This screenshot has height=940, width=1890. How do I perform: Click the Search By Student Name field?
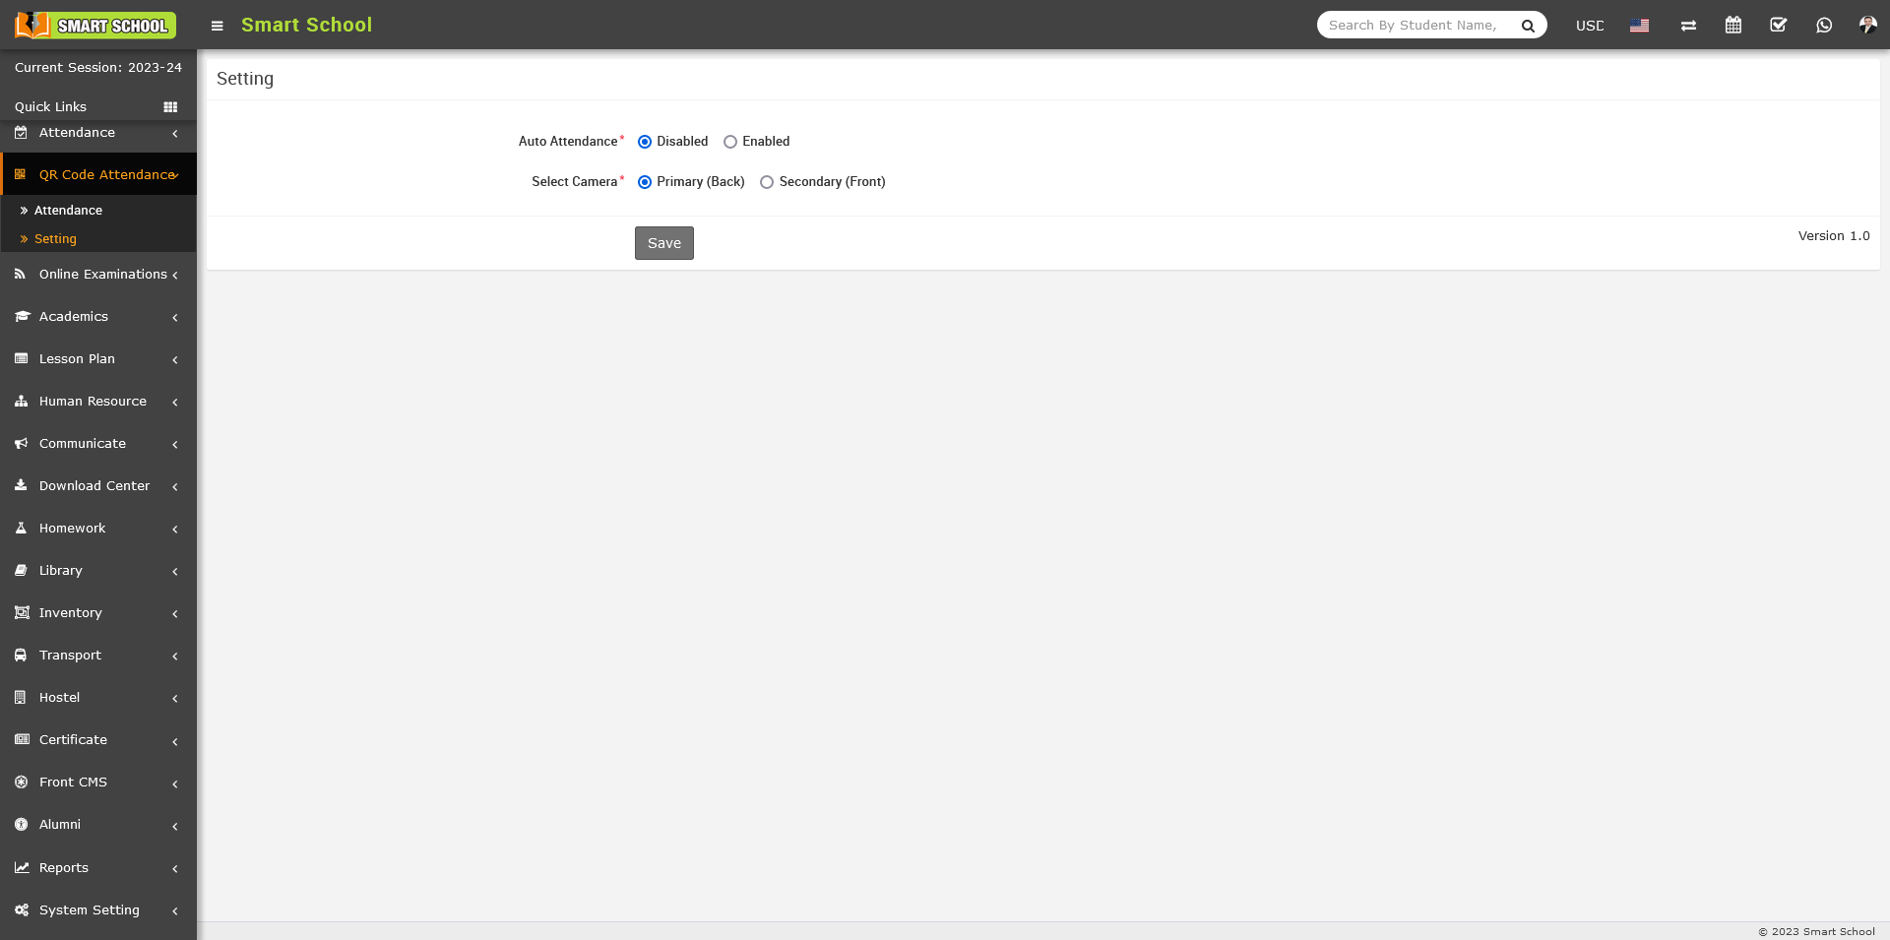pyautogui.click(x=1413, y=26)
